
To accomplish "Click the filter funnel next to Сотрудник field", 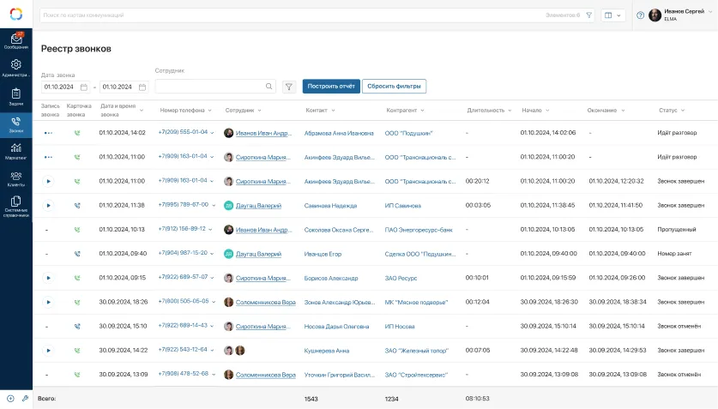I will [x=289, y=87].
